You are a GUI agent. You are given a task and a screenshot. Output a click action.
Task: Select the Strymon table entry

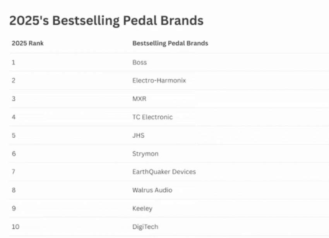(x=145, y=153)
